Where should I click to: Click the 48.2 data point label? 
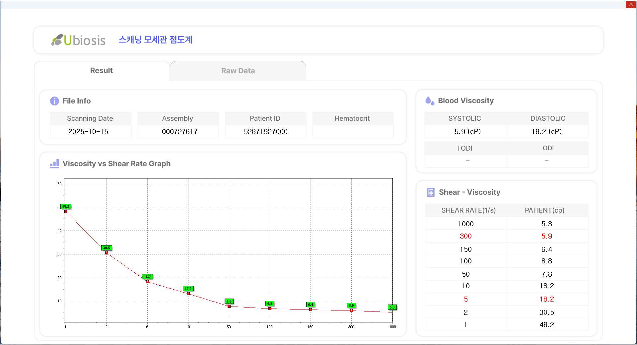point(66,206)
